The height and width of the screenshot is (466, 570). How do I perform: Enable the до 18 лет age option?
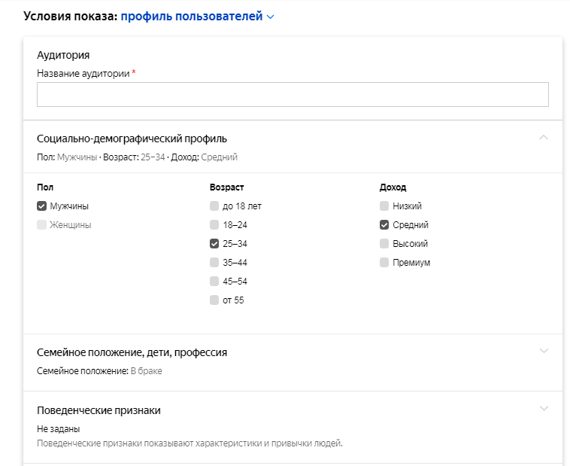pos(216,206)
